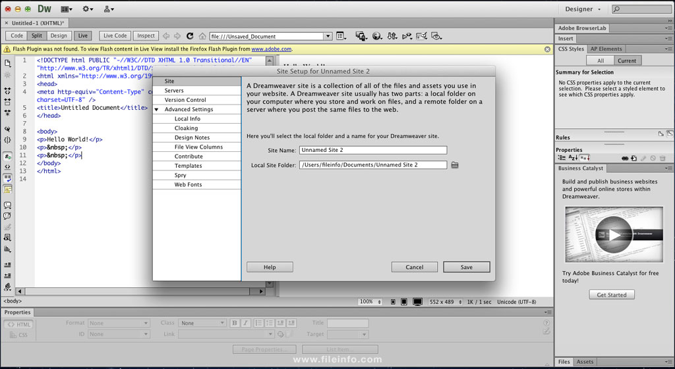
Task: Switch to Code view
Action: point(16,36)
